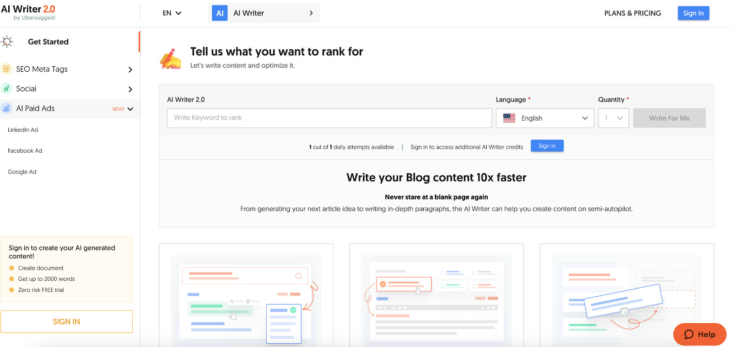Click 'Write your Blog content 10x faster' heading
The image size is (732, 347).
tap(436, 177)
